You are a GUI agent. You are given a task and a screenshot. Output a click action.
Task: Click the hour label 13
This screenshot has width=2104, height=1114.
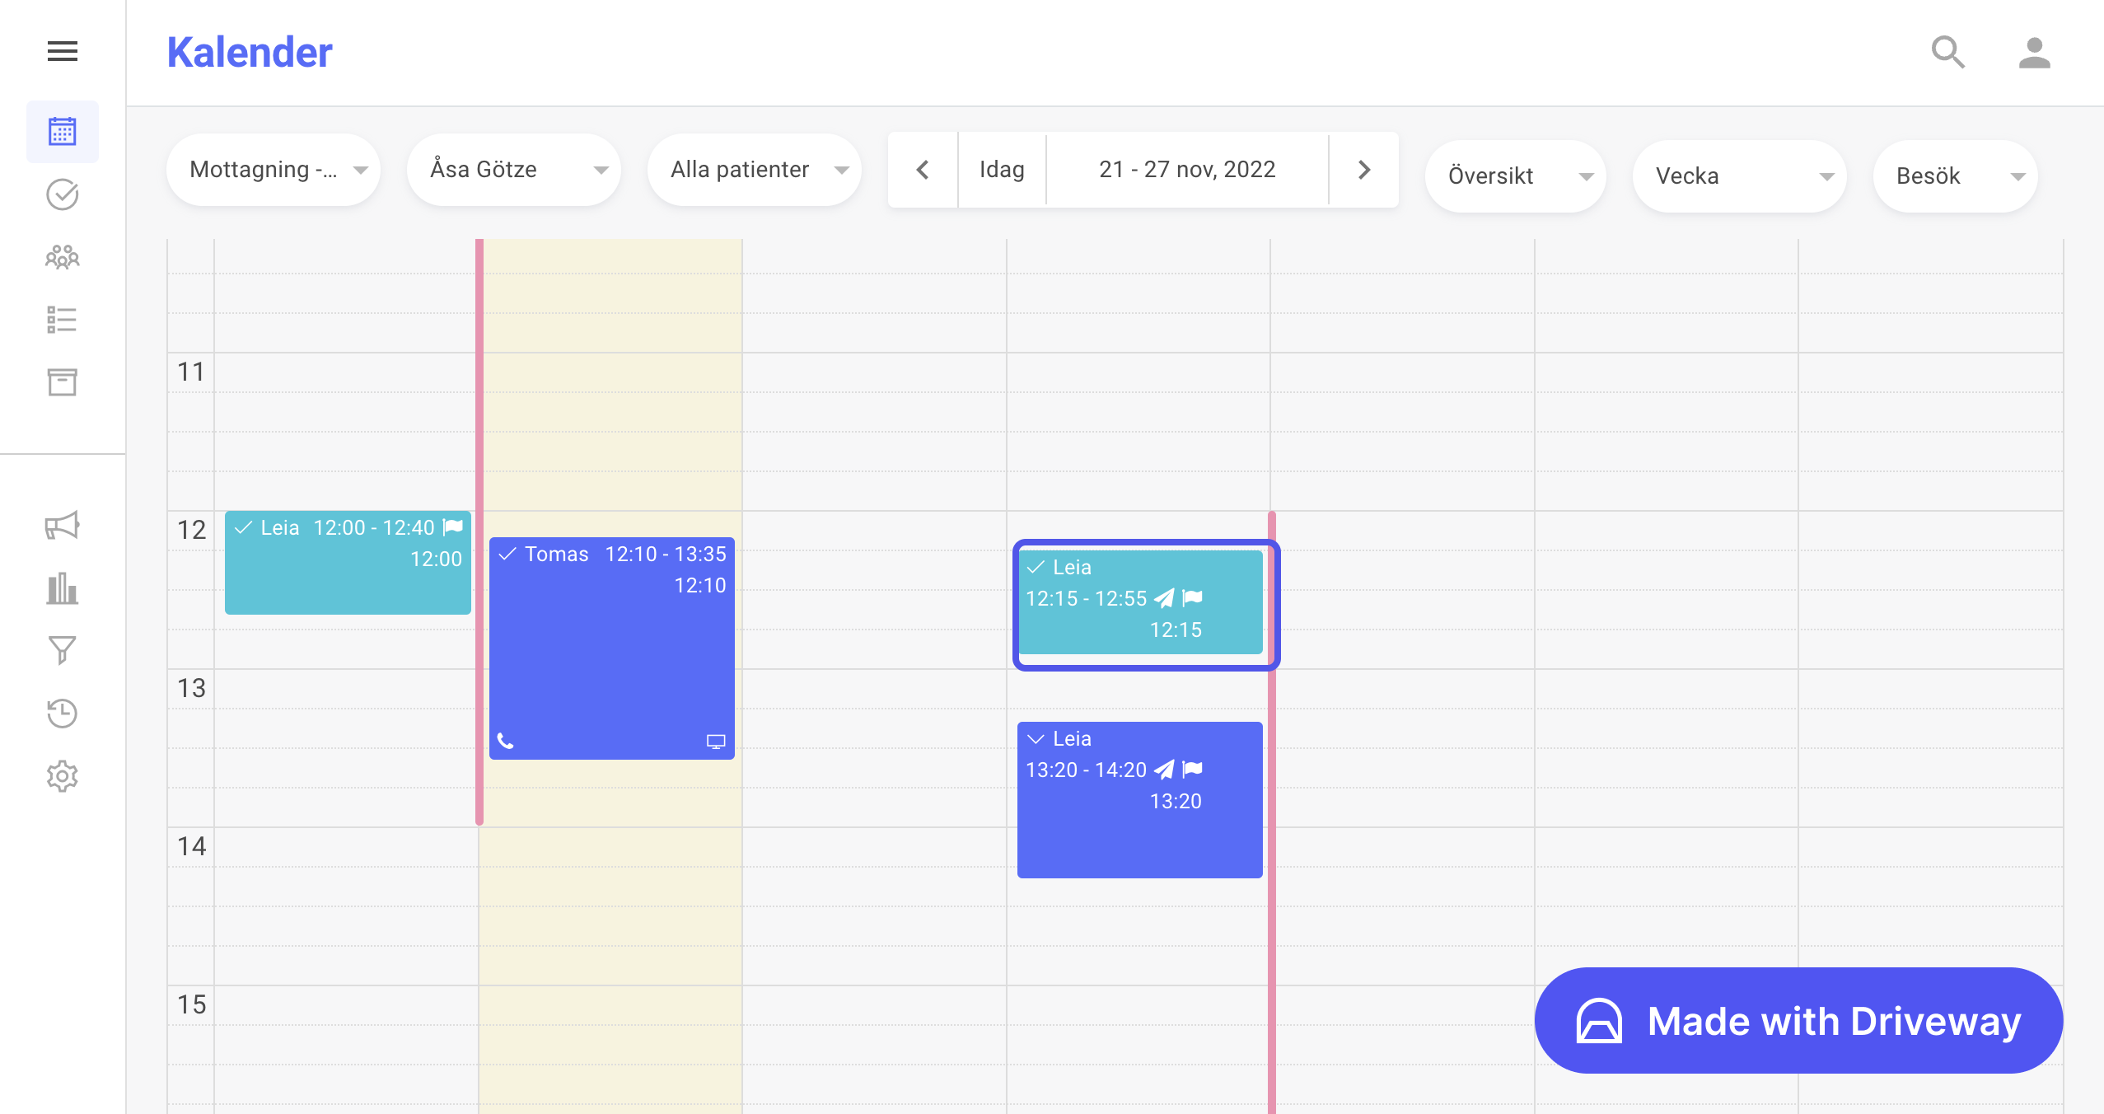tap(191, 689)
